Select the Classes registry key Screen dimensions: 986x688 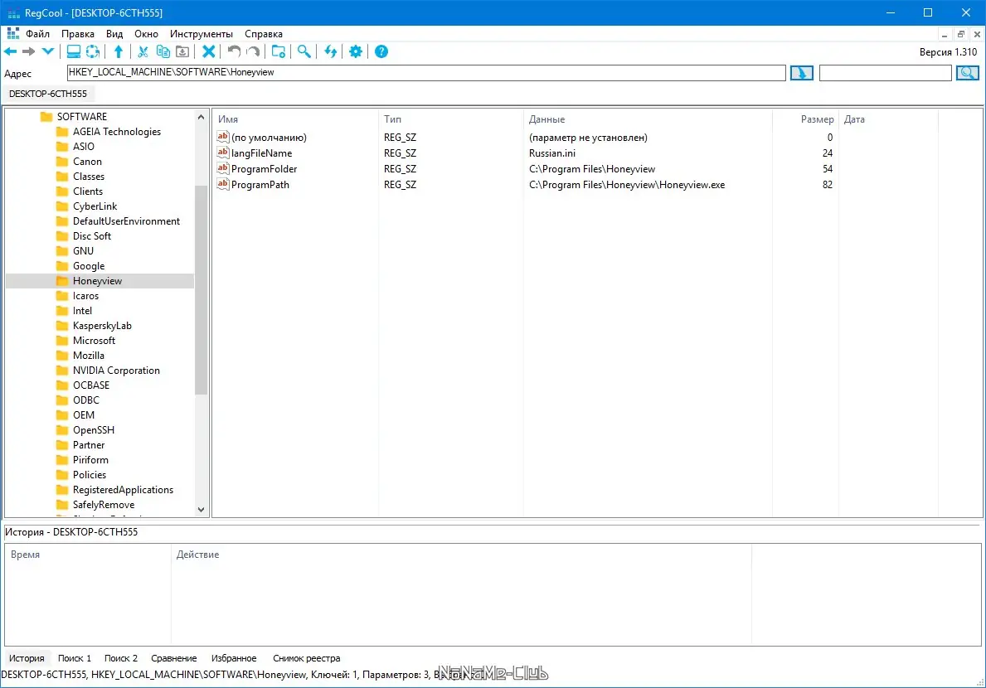pos(88,177)
